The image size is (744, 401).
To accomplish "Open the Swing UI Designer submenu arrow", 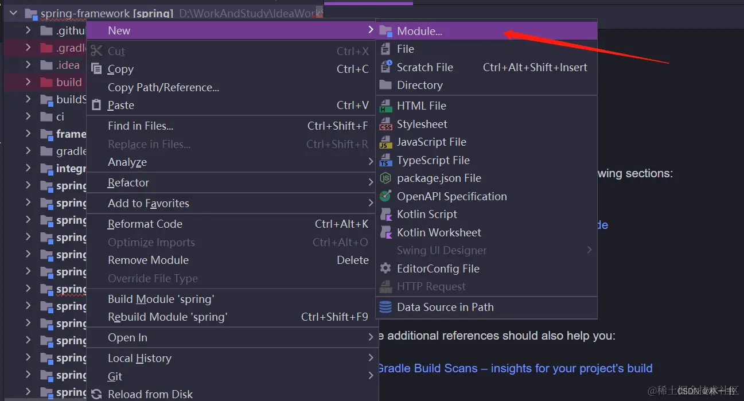I will point(589,250).
